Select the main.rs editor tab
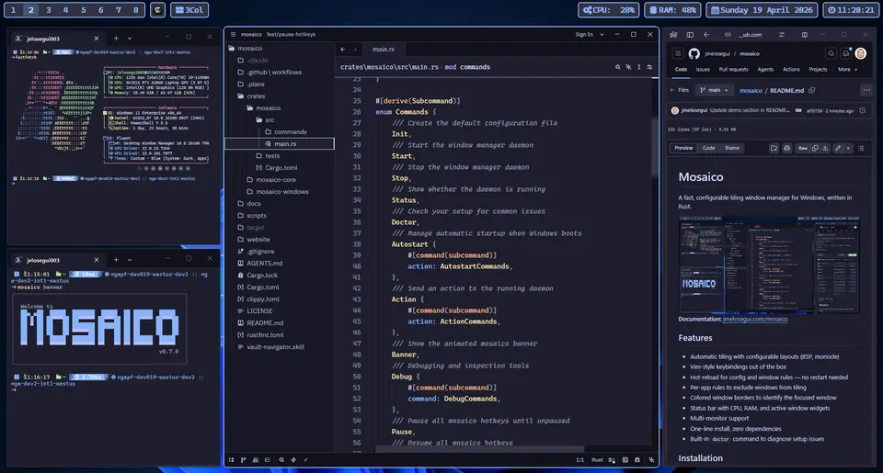 [383, 50]
